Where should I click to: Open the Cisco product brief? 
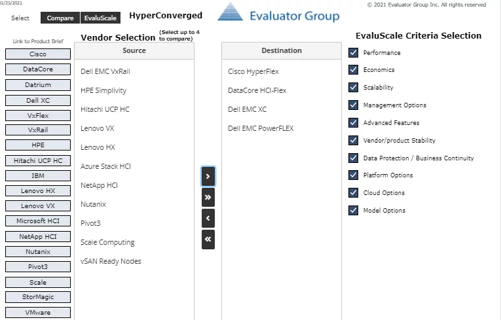tap(38, 54)
